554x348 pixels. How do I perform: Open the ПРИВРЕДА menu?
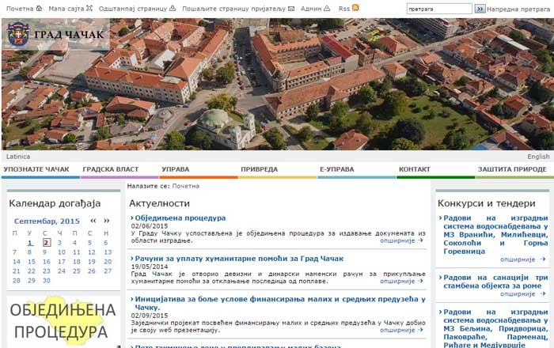pyautogui.click(x=259, y=169)
